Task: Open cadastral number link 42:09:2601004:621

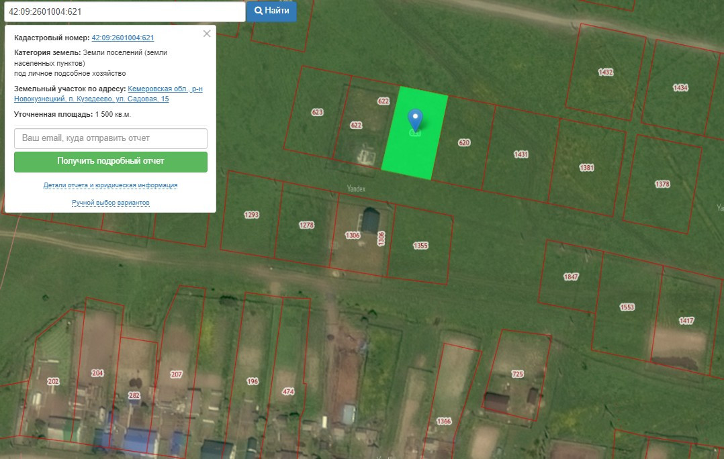Action: click(123, 38)
